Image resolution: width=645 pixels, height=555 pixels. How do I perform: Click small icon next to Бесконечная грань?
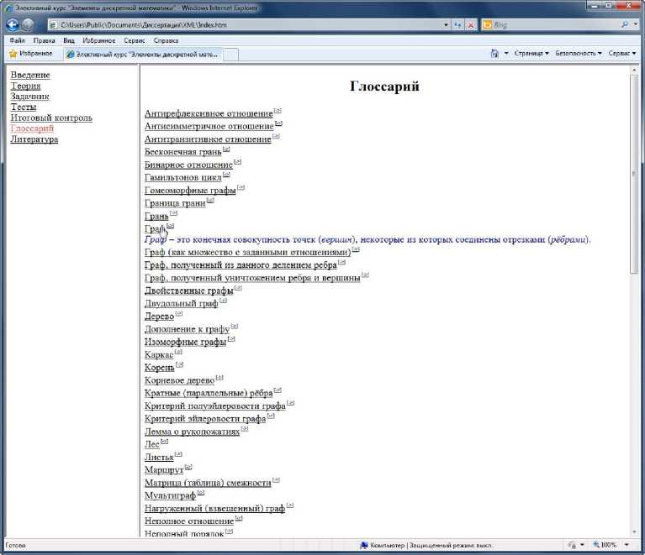(226, 149)
